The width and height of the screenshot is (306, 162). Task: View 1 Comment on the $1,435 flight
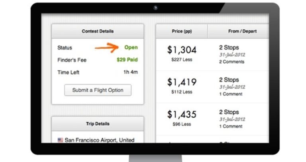[x=231, y=126]
